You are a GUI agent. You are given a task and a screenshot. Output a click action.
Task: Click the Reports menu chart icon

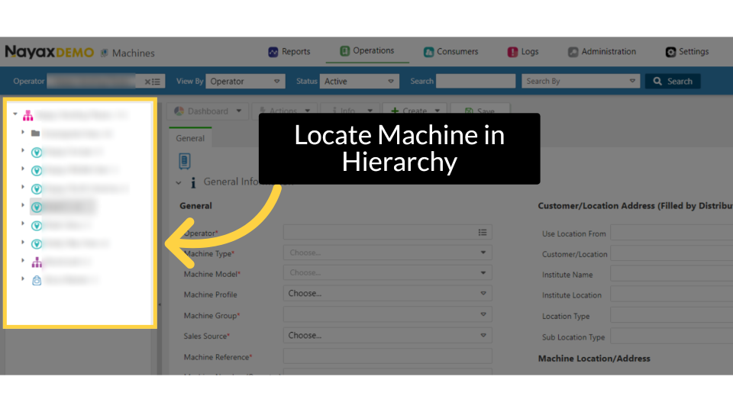click(273, 52)
